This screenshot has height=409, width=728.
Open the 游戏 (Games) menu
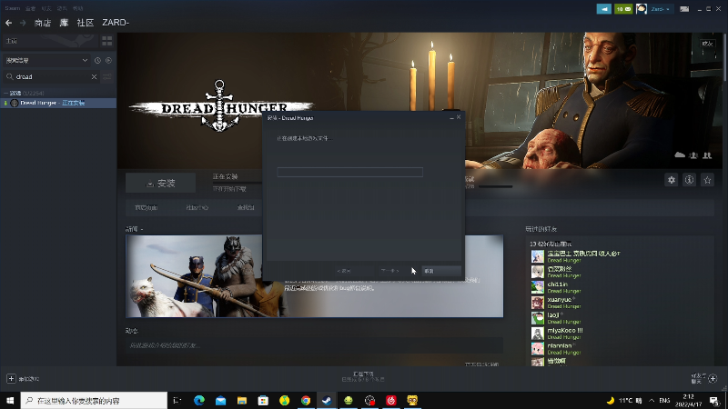62,8
